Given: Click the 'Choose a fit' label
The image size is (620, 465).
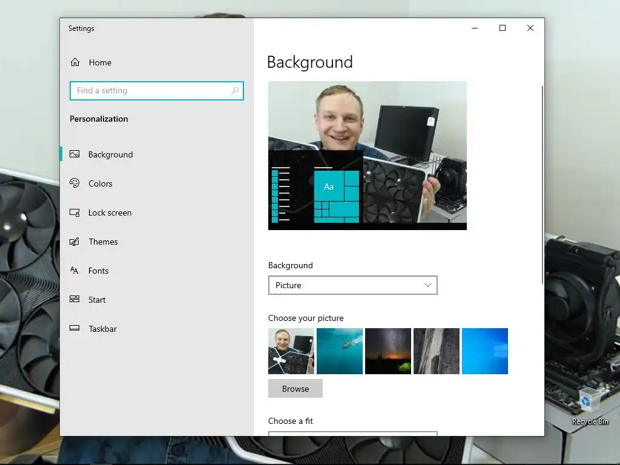Looking at the screenshot, I should (x=290, y=421).
